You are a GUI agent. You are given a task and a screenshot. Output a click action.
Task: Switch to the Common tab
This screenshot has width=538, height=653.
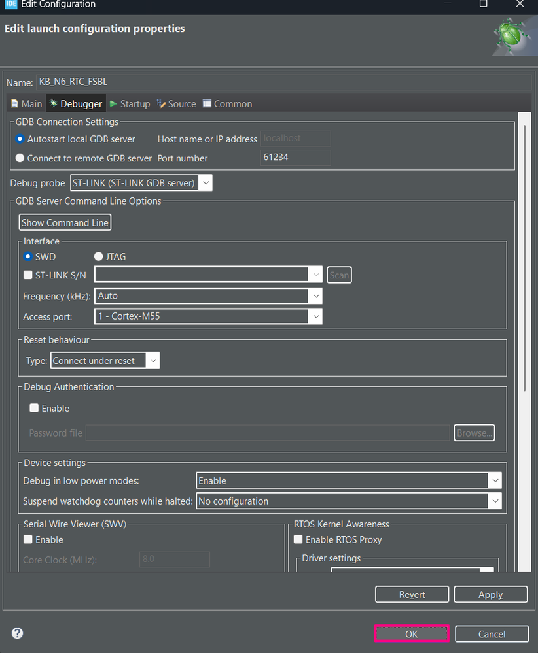[x=227, y=104]
